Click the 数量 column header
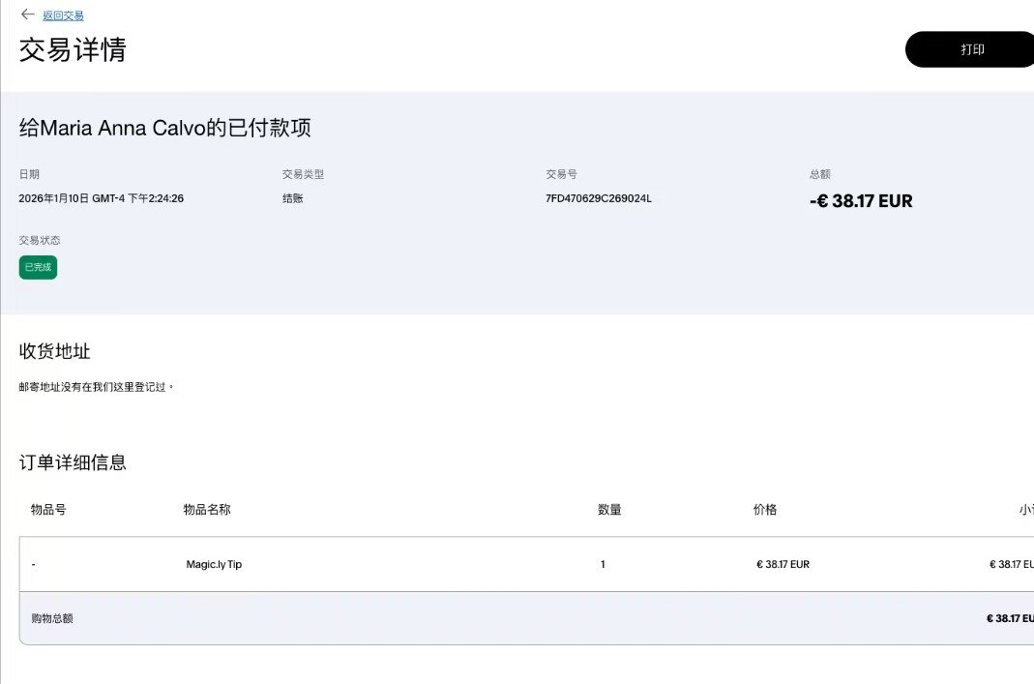Screen dimensions: 1034x684 pos(609,509)
